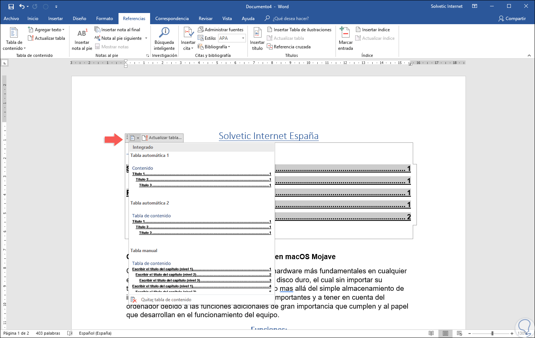Undo the last action

[x=22, y=6]
